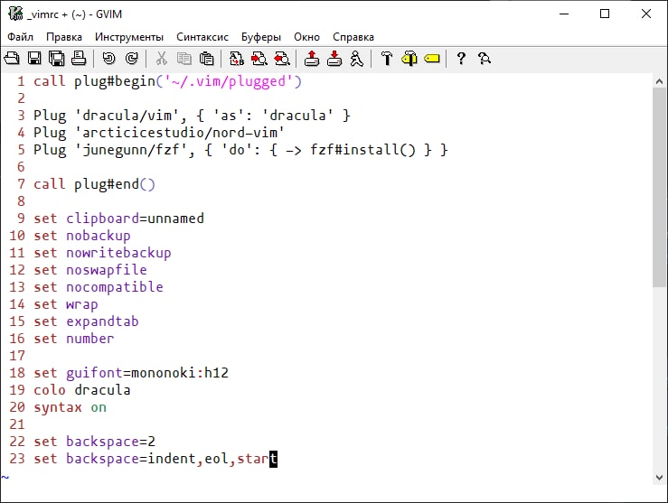668x503 pixels.
Task: Click the 'syntax on' line
Action: pos(70,407)
